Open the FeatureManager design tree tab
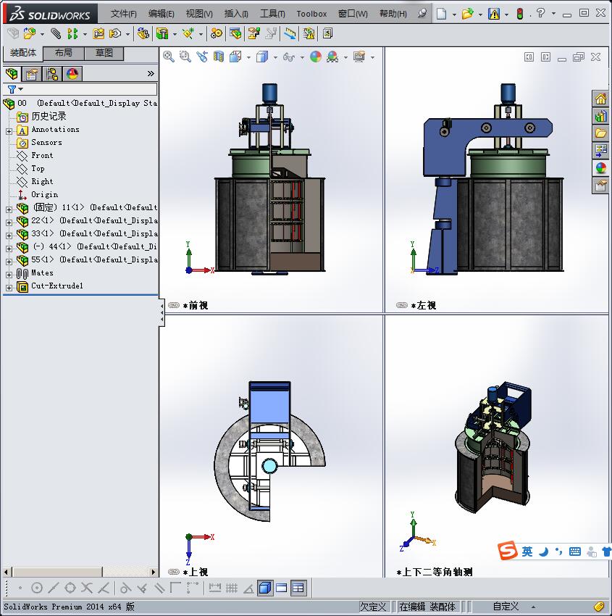Image resolution: width=612 pixels, height=616 pixels. point(11,74)
